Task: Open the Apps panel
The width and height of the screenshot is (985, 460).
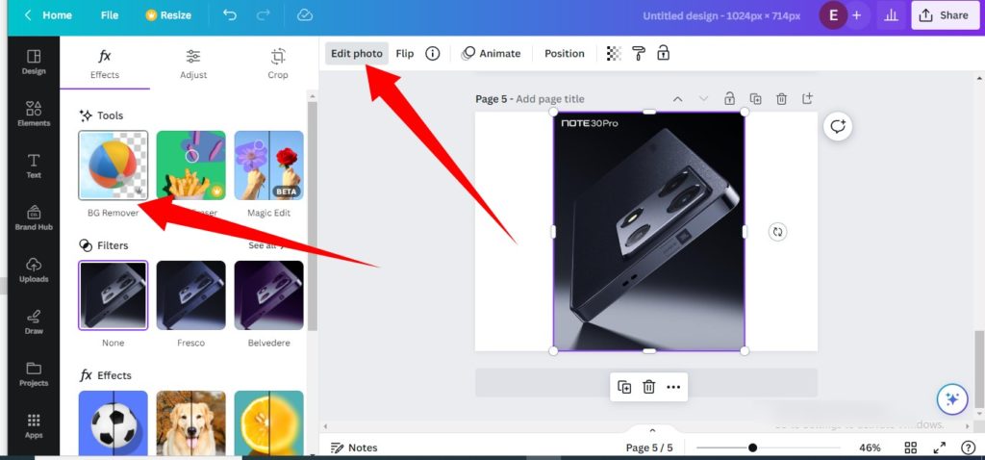Action: click(34, 426)
